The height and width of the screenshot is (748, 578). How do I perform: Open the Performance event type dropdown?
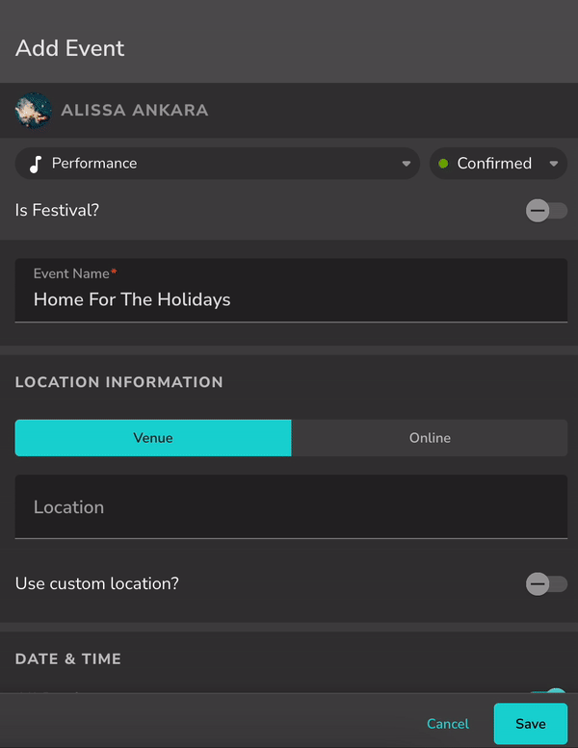click(217, 164)
